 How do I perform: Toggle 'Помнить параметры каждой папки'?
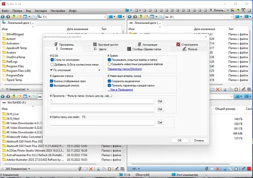click(x=109, y=86)
